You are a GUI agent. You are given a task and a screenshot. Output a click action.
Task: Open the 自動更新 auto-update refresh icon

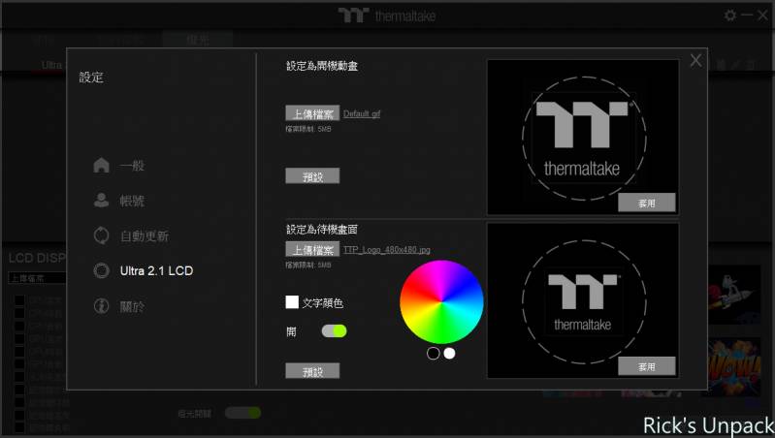point(101,235)
